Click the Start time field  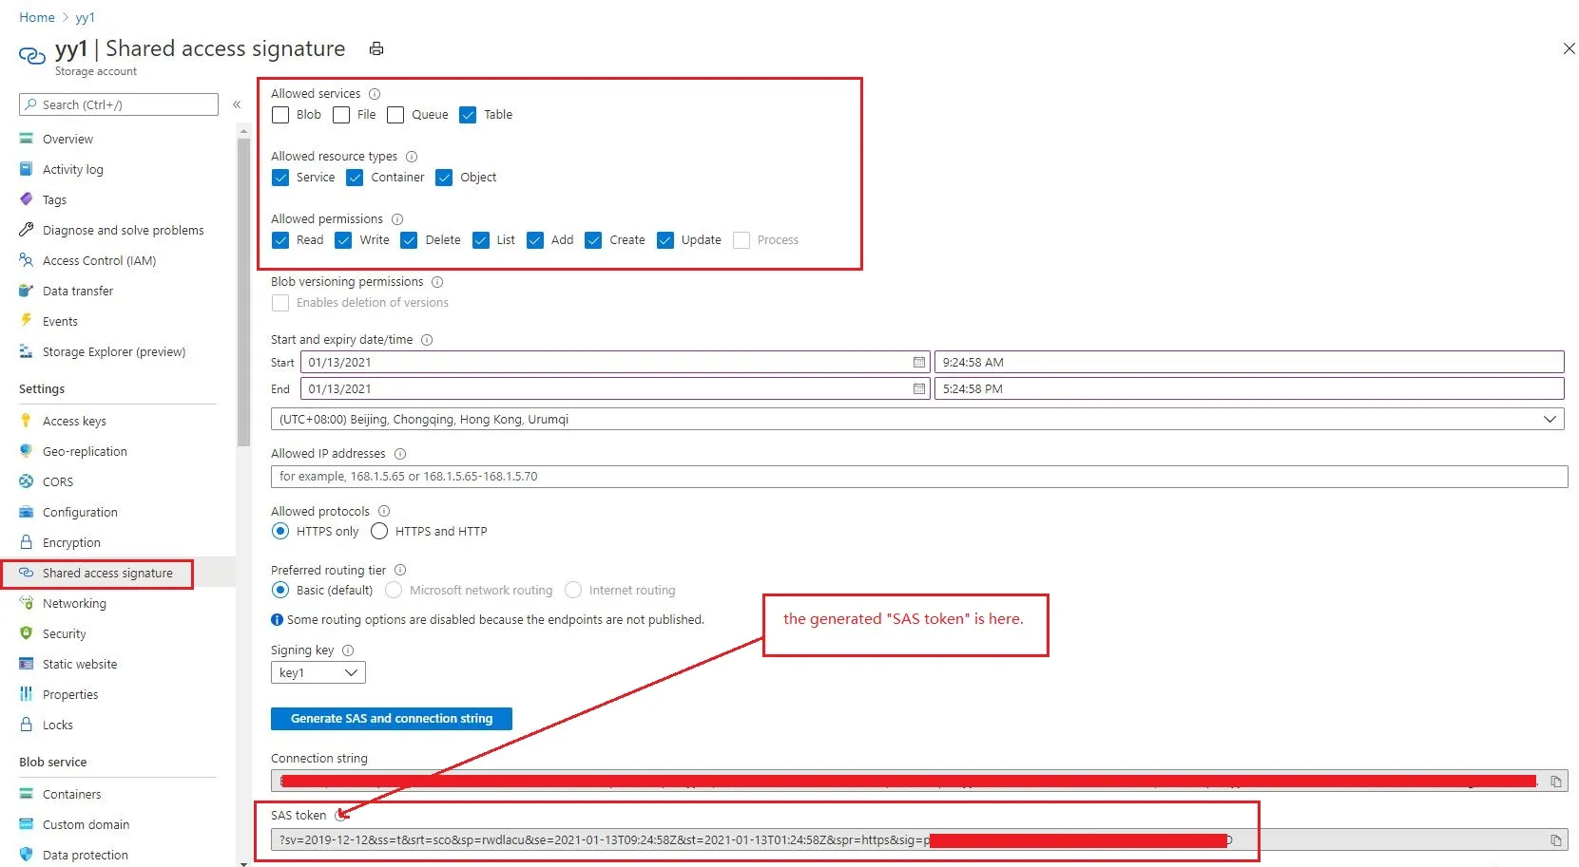pos(1249,362)
